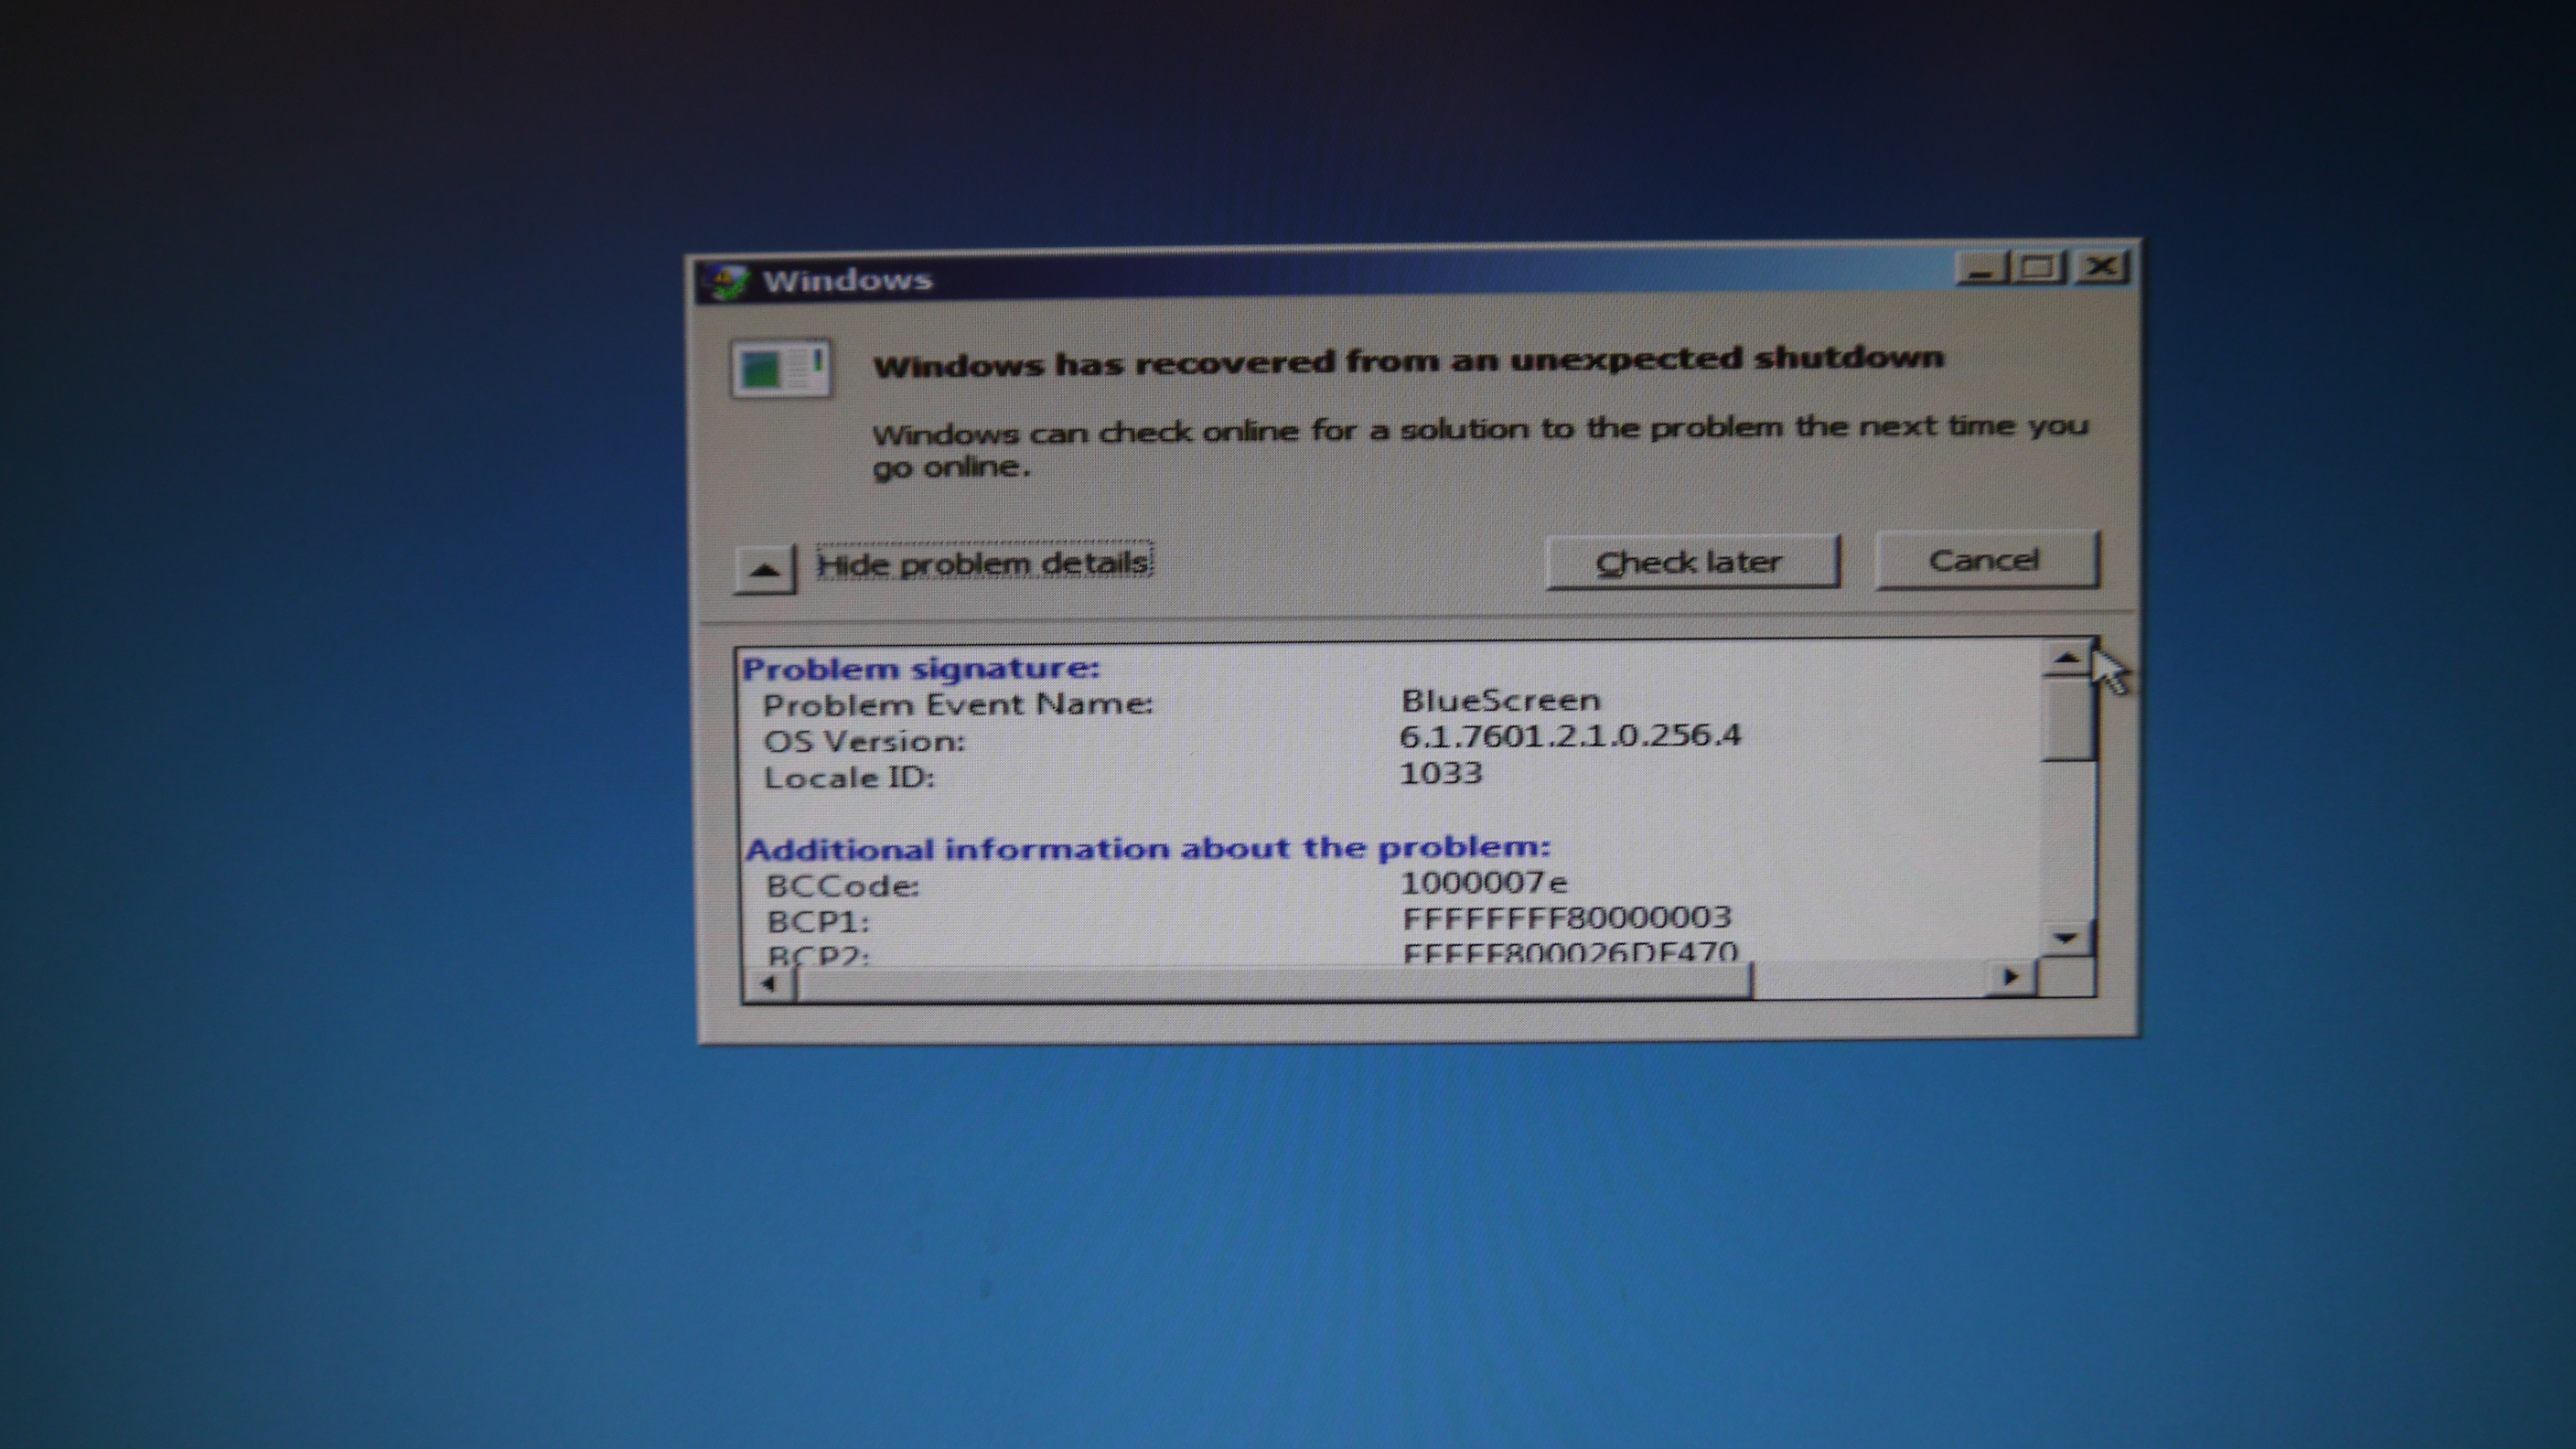Click the Windows flag icon in title bar
Viewport: 2576px width, 1449px height.
pos(725,282)
